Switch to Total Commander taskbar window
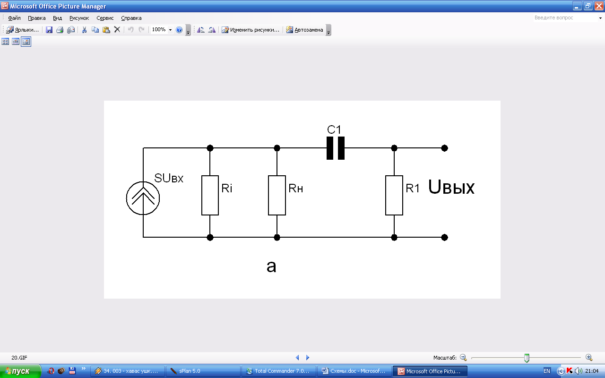Viewport: 605px width, 378px height. pyautogui.click(x=279, y=371)
